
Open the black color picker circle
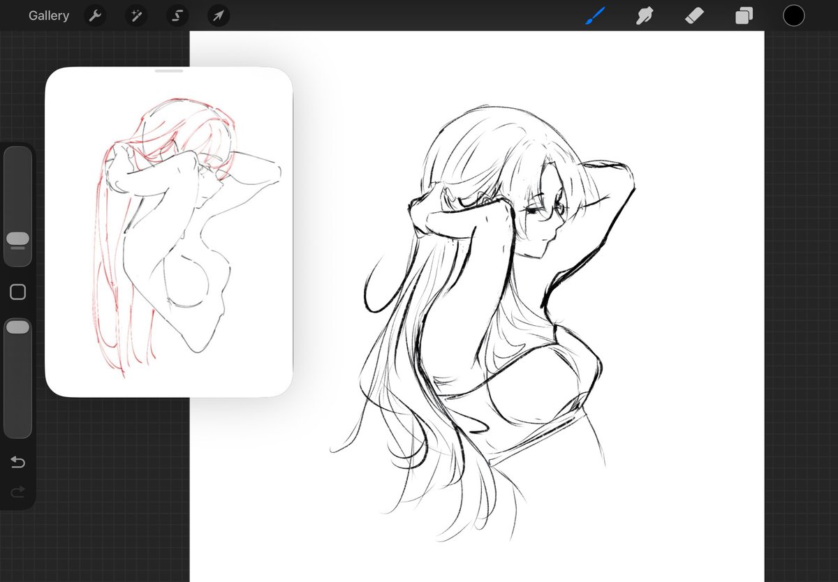click(x=793, y=15)
